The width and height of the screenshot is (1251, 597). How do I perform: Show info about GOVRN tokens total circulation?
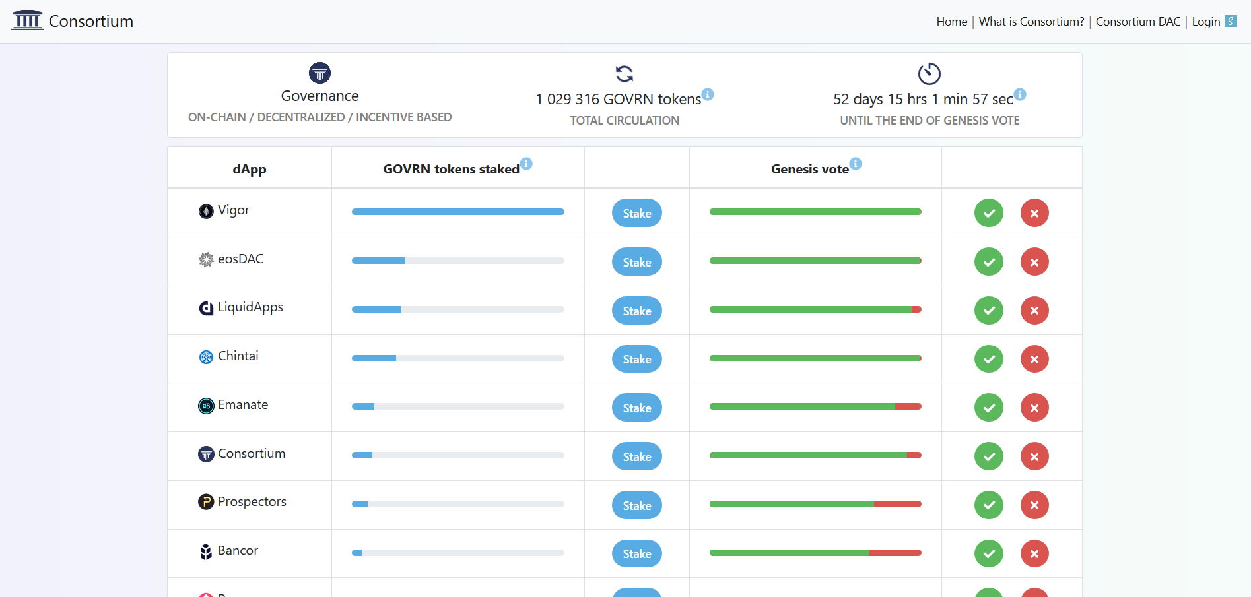coord(708,94)
